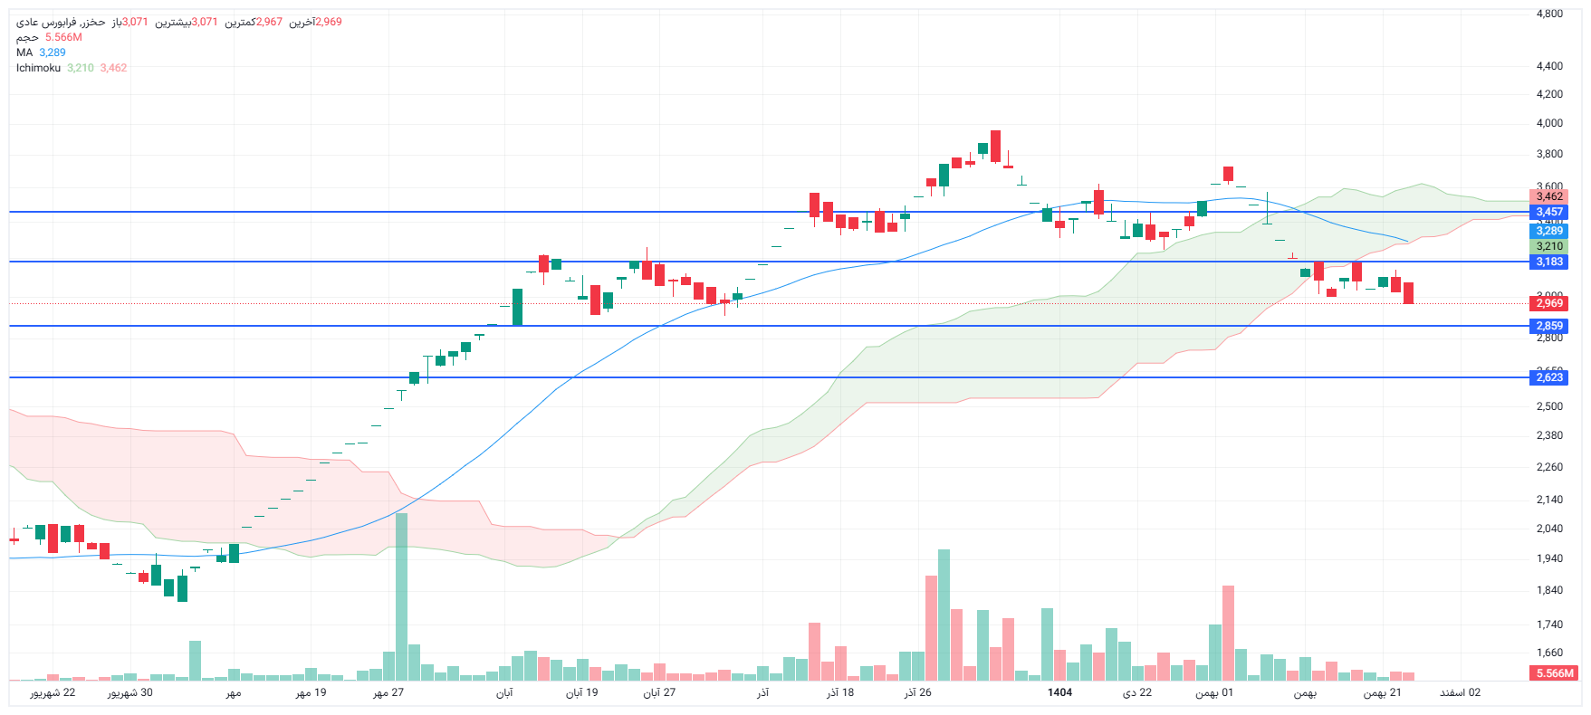Click the red 5.566M volume axis tag
The width and height of the screenshot is (1591, 715).
tap(1554, 673)
